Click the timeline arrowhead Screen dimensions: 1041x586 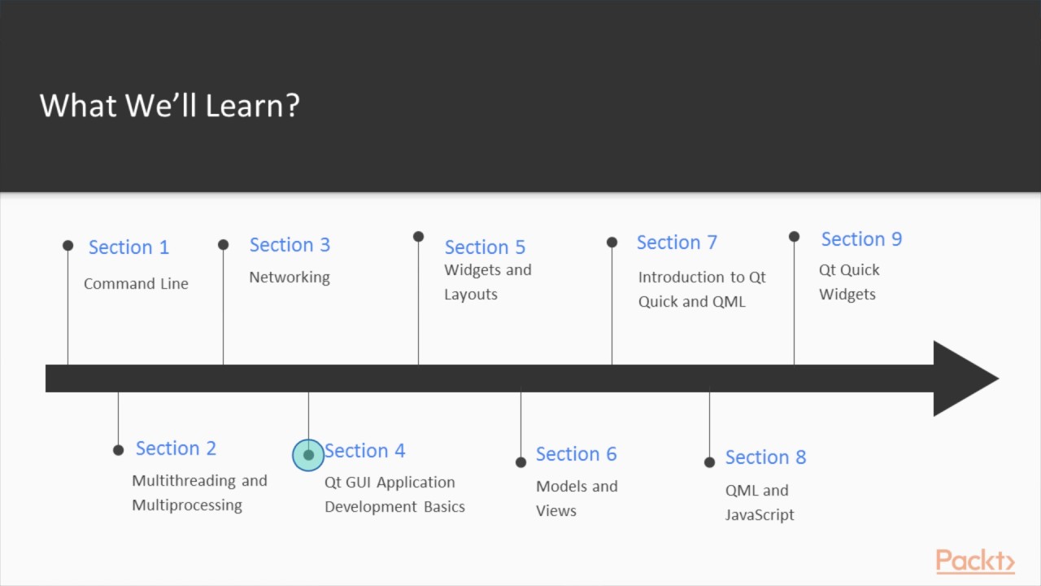[x=964, y=378]
